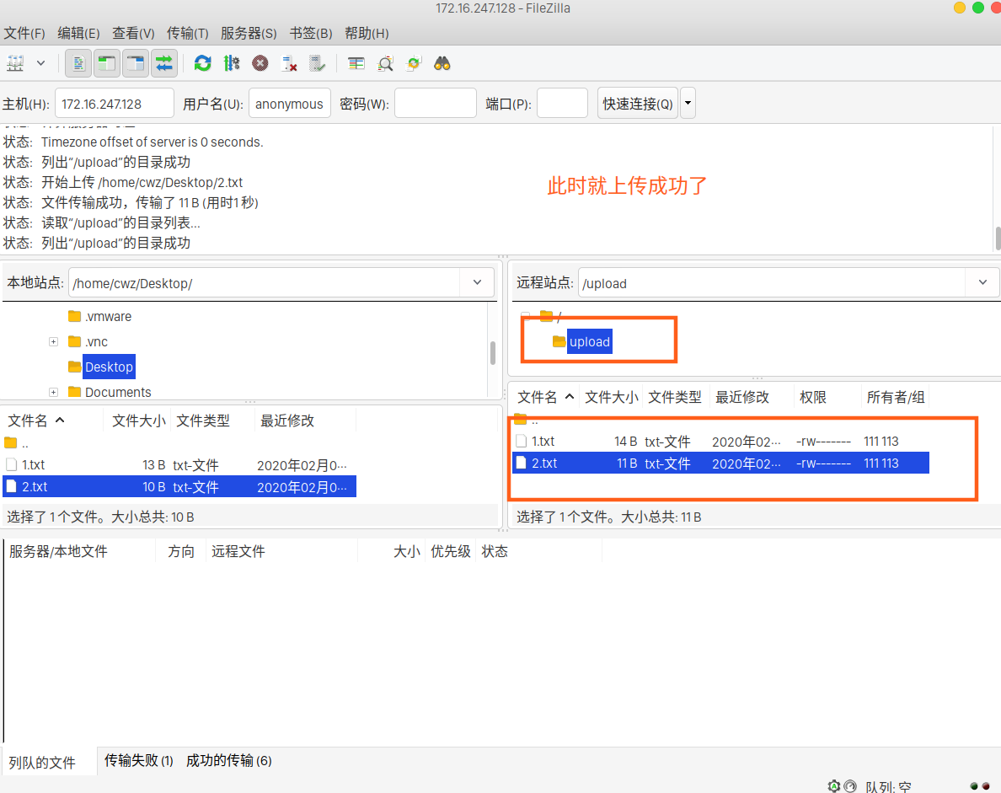Open remote site path dropdown
The width and height of the screenshot is (1001, 793).
(982, 282)
